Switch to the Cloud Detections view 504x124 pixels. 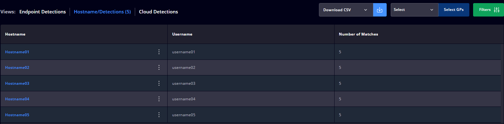click(x=158, y=12)
